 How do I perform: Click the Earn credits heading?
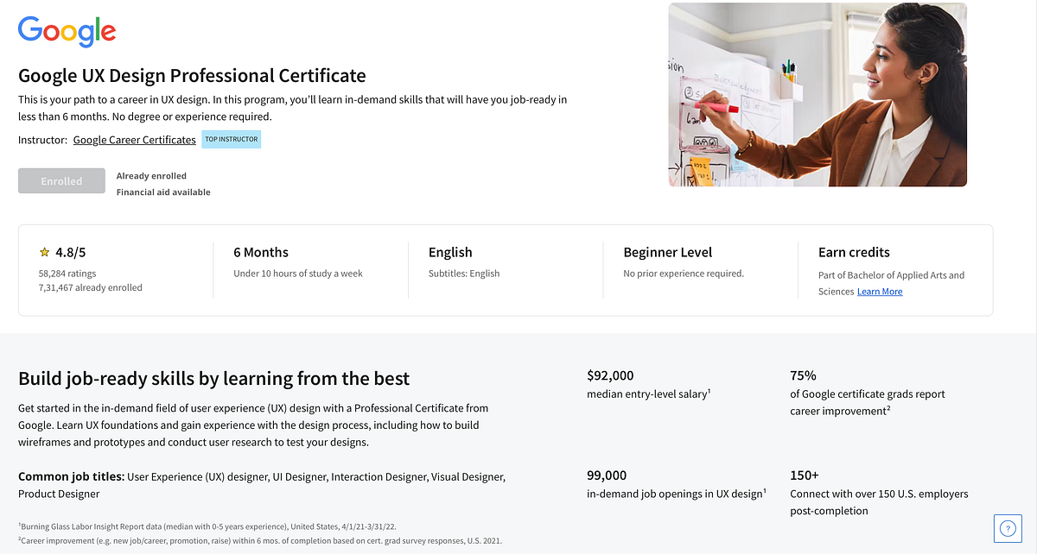tap(854, 252)
